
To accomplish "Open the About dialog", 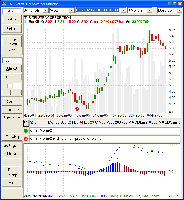I will point(12,162).
